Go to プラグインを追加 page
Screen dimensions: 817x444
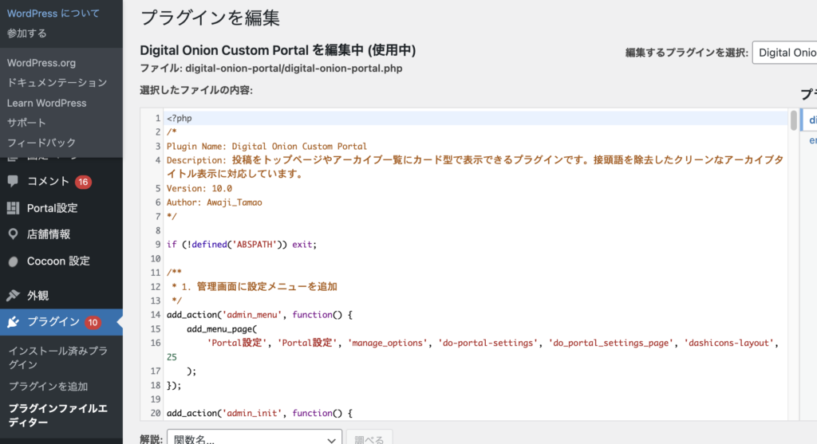(48, 387)
